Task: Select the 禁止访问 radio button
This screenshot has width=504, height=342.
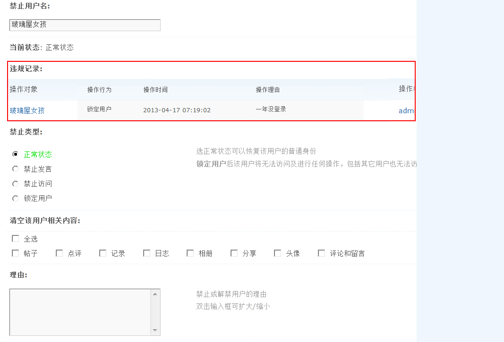Action: point(15,184)
